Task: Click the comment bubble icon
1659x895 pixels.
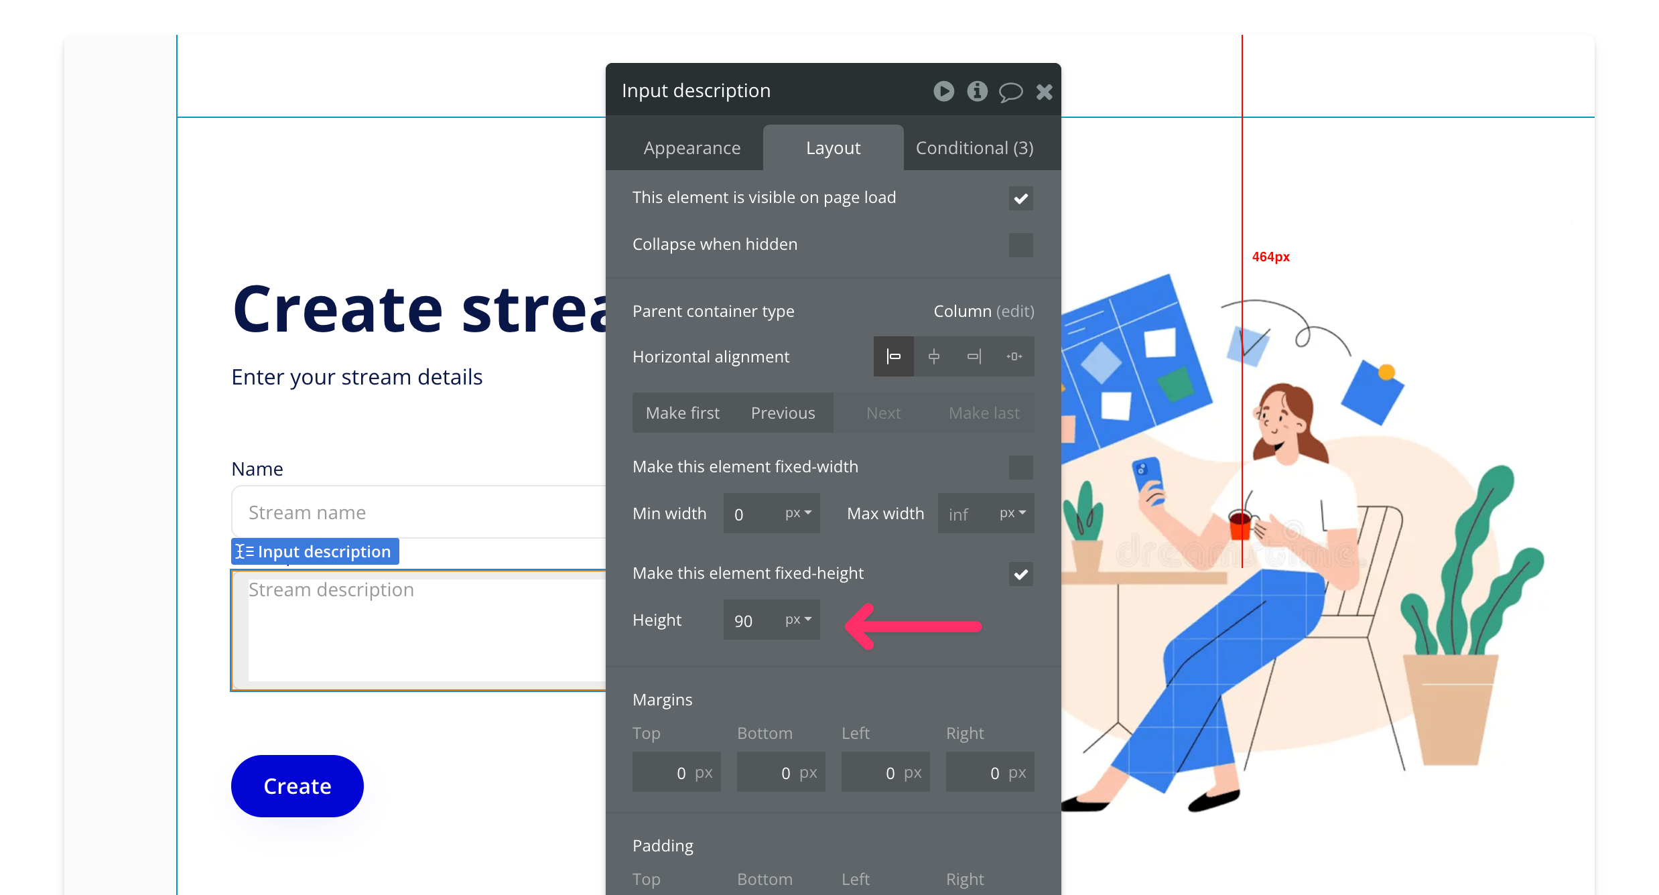Action: coord(1010,92)
